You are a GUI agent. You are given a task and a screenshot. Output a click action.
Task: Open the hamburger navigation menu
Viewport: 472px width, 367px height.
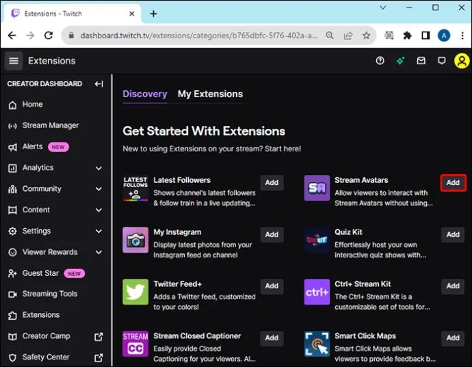(14, 61)
